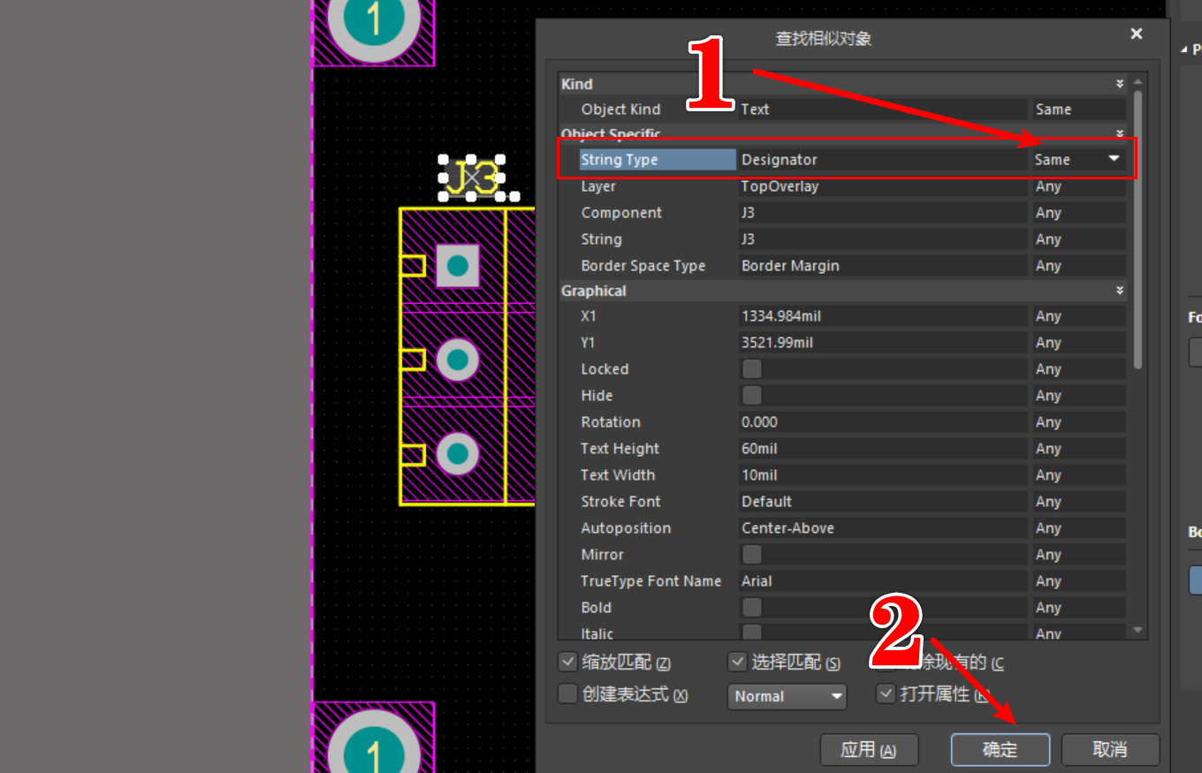
Task: Uncheck the 选择匹配 checkbox
Action: pos(737,662)
